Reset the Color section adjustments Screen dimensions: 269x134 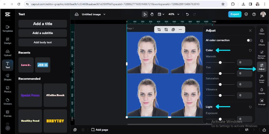coord(250,50)
